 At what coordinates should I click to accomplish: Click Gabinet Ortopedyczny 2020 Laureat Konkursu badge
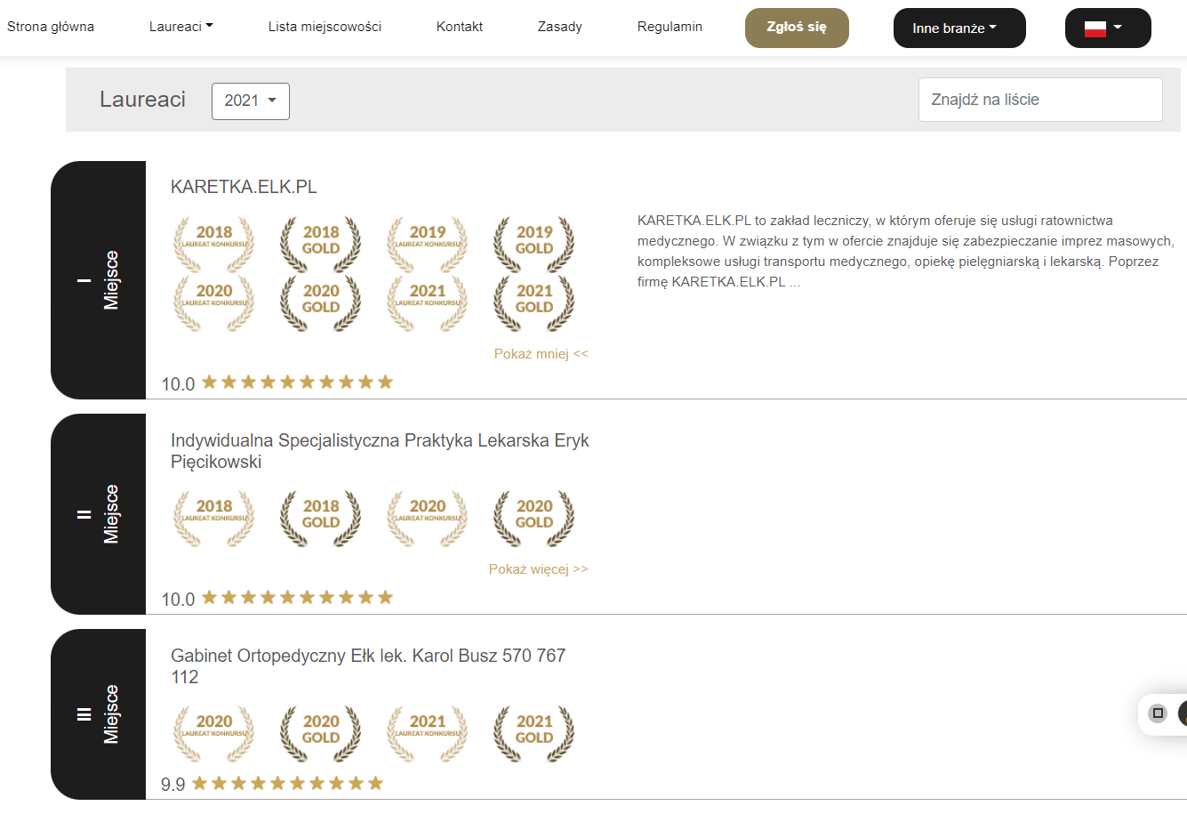pos(214,733)
